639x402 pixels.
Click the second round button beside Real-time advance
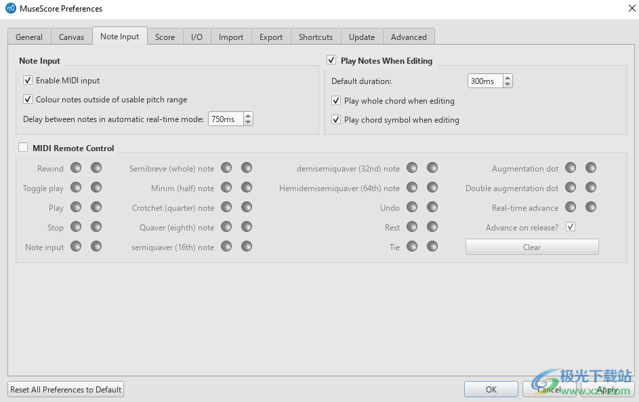click(x=591, y=207)
